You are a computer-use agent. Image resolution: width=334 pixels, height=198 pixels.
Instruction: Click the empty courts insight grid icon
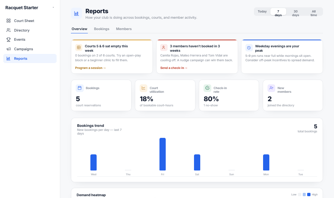(x=79, y=47)
